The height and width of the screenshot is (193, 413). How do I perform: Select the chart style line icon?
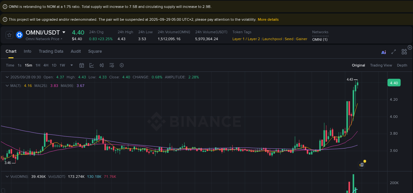coord(92,65)
